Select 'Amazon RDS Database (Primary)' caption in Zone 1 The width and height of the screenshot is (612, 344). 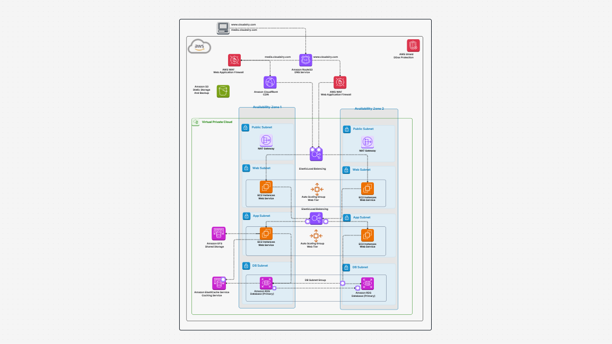pyautogui.click(x=262, y=293)
